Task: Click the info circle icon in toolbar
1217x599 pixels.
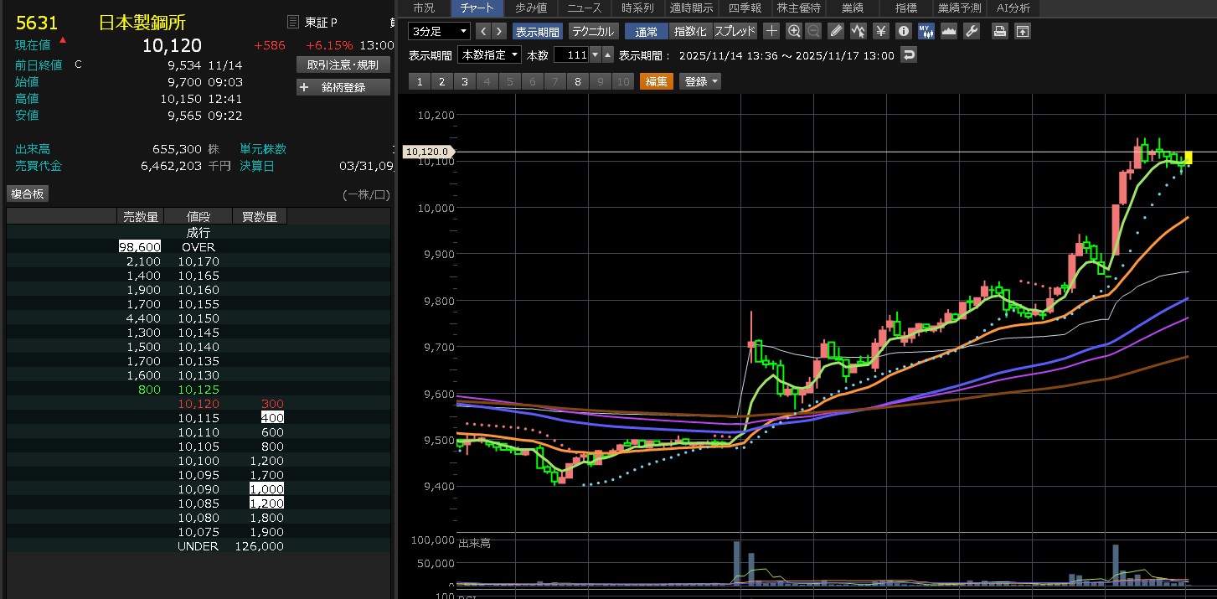Action: 903,31
